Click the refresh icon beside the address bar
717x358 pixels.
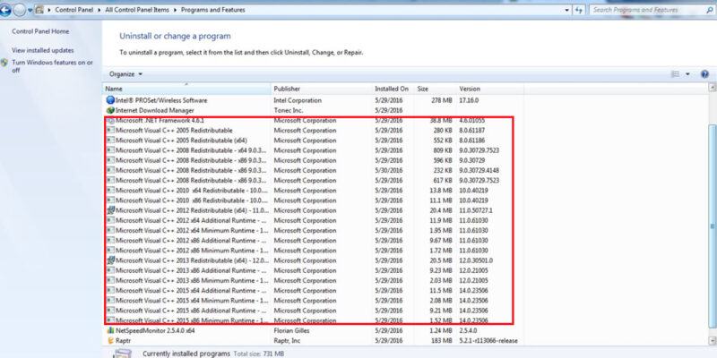pyautogui.click(x=579, y=10)
